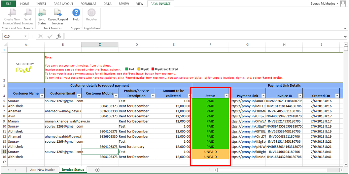Collapse the ribbon with the caret icon

345,28
